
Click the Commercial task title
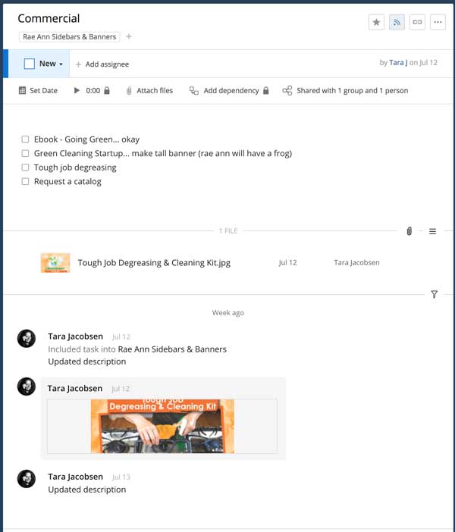(x=49, y=18)
